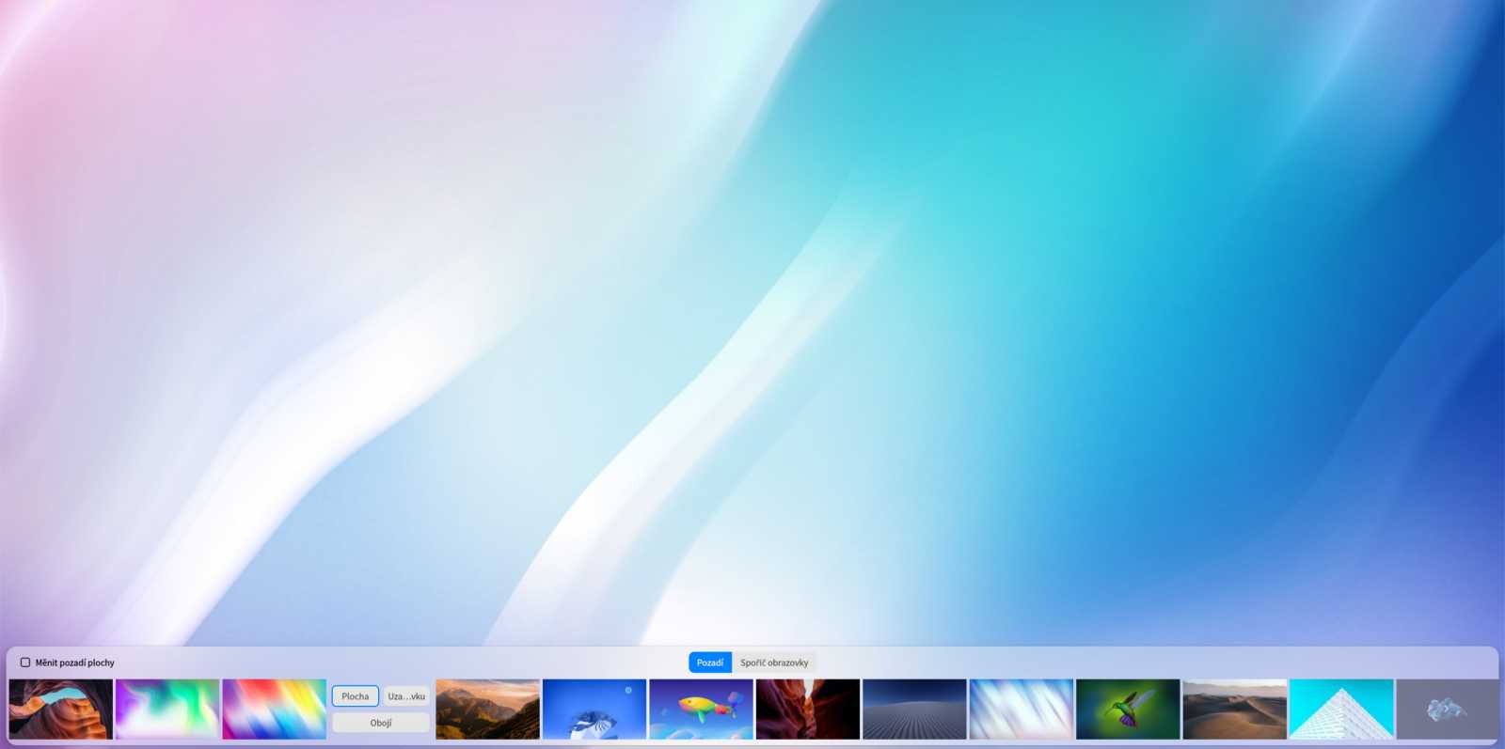The image size is (1505, 749).
Task: Pick the rainbow diagonal streaks wallpaper thumbnail
Action: tap(275, 710)
